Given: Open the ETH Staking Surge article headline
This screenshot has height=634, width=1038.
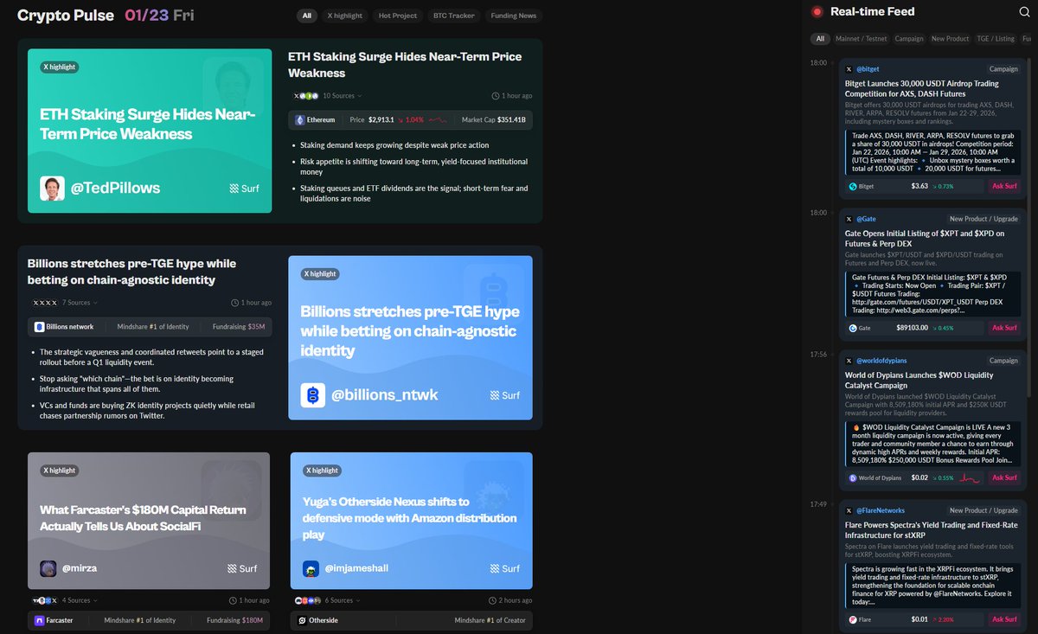Looking at the screenshot, I should [405, 65].
